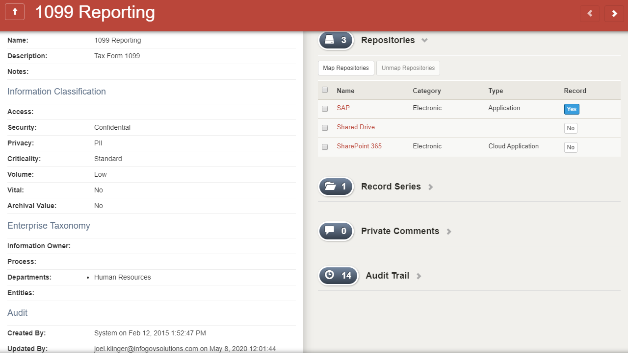Image resolution: width=628 pixels, height=353 pixels.
Task: Collapse the Repositories section chevron
Action: [x=425, y=41]
